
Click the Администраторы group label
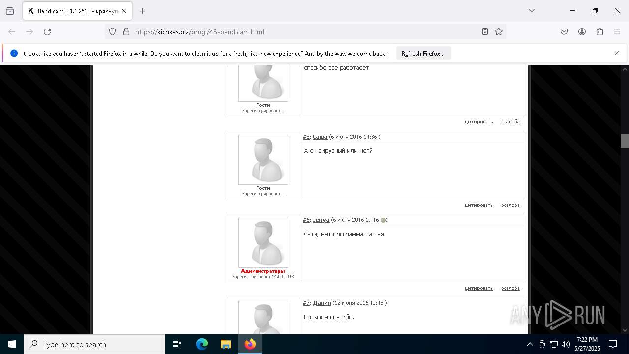click(x=263, y=271)
